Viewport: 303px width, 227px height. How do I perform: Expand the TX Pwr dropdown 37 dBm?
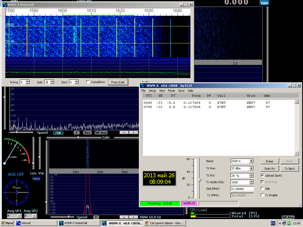[251, 168]
